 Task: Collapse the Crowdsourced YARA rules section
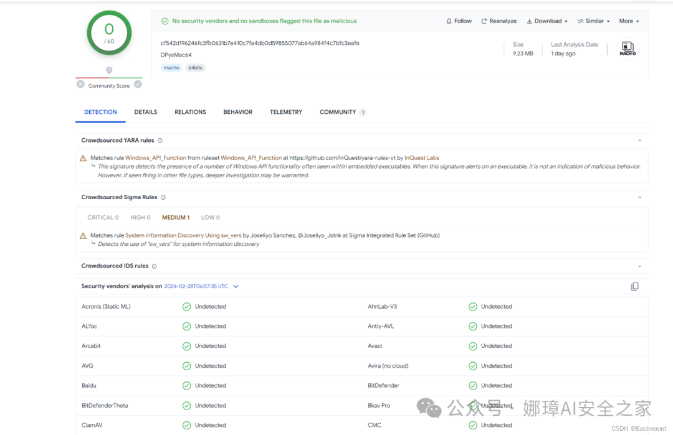[639, 141]
